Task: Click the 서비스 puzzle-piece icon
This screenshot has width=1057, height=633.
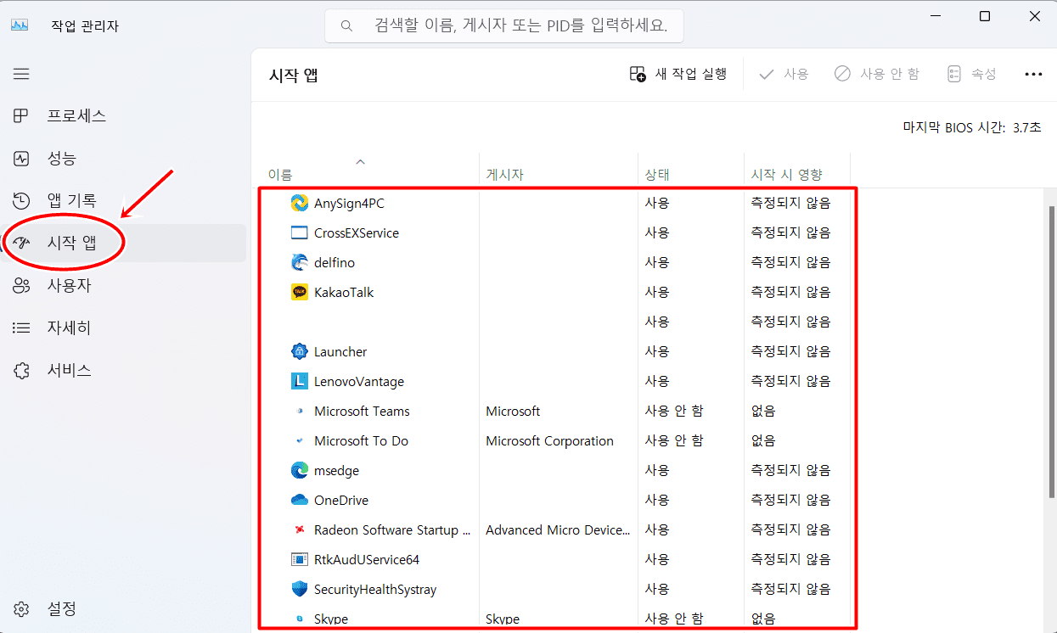Action: click(x=21, y=371)
